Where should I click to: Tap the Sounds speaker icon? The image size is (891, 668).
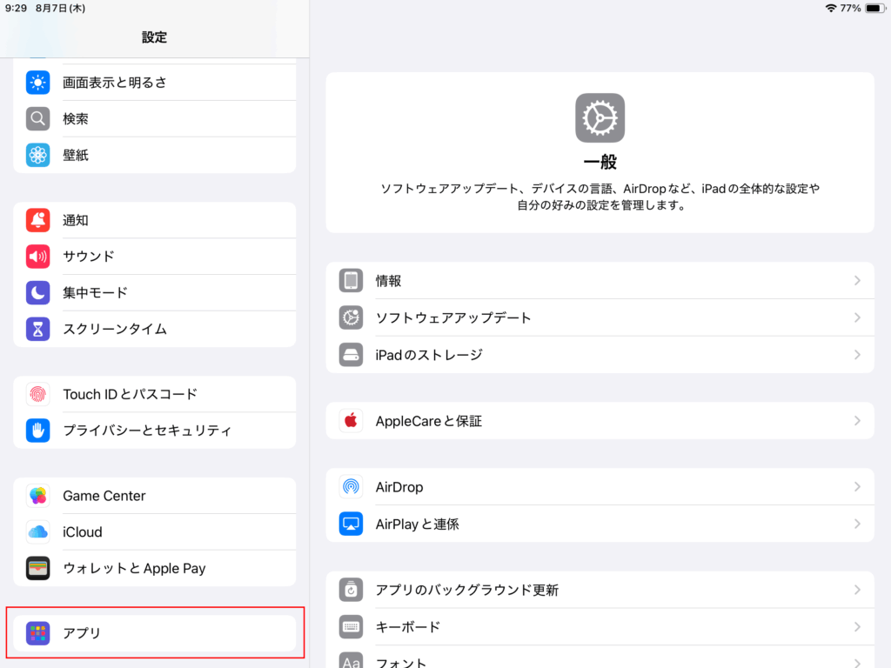37,257
